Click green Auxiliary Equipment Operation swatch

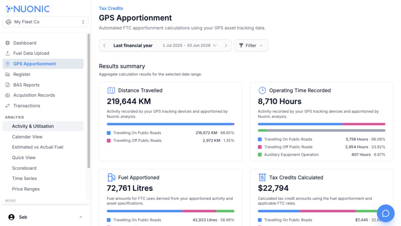coord(260,155)
